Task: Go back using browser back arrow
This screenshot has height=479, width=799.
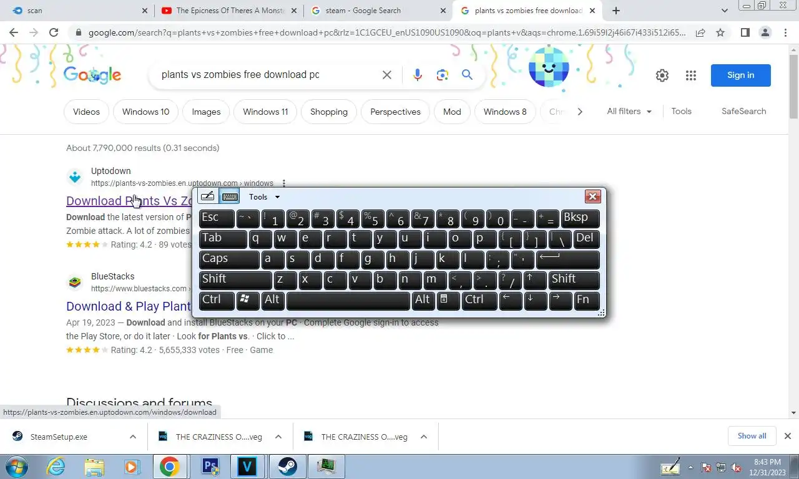Action: [14, 32]
